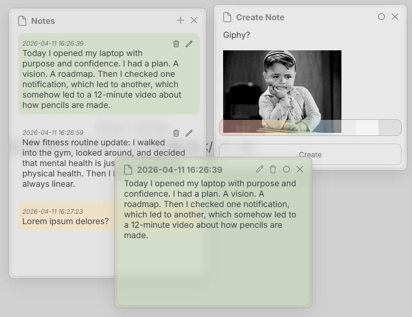
Task: Click the italic 2026-04-11 16:26:39 timestamp in Notes list
Action: (53, 44)
